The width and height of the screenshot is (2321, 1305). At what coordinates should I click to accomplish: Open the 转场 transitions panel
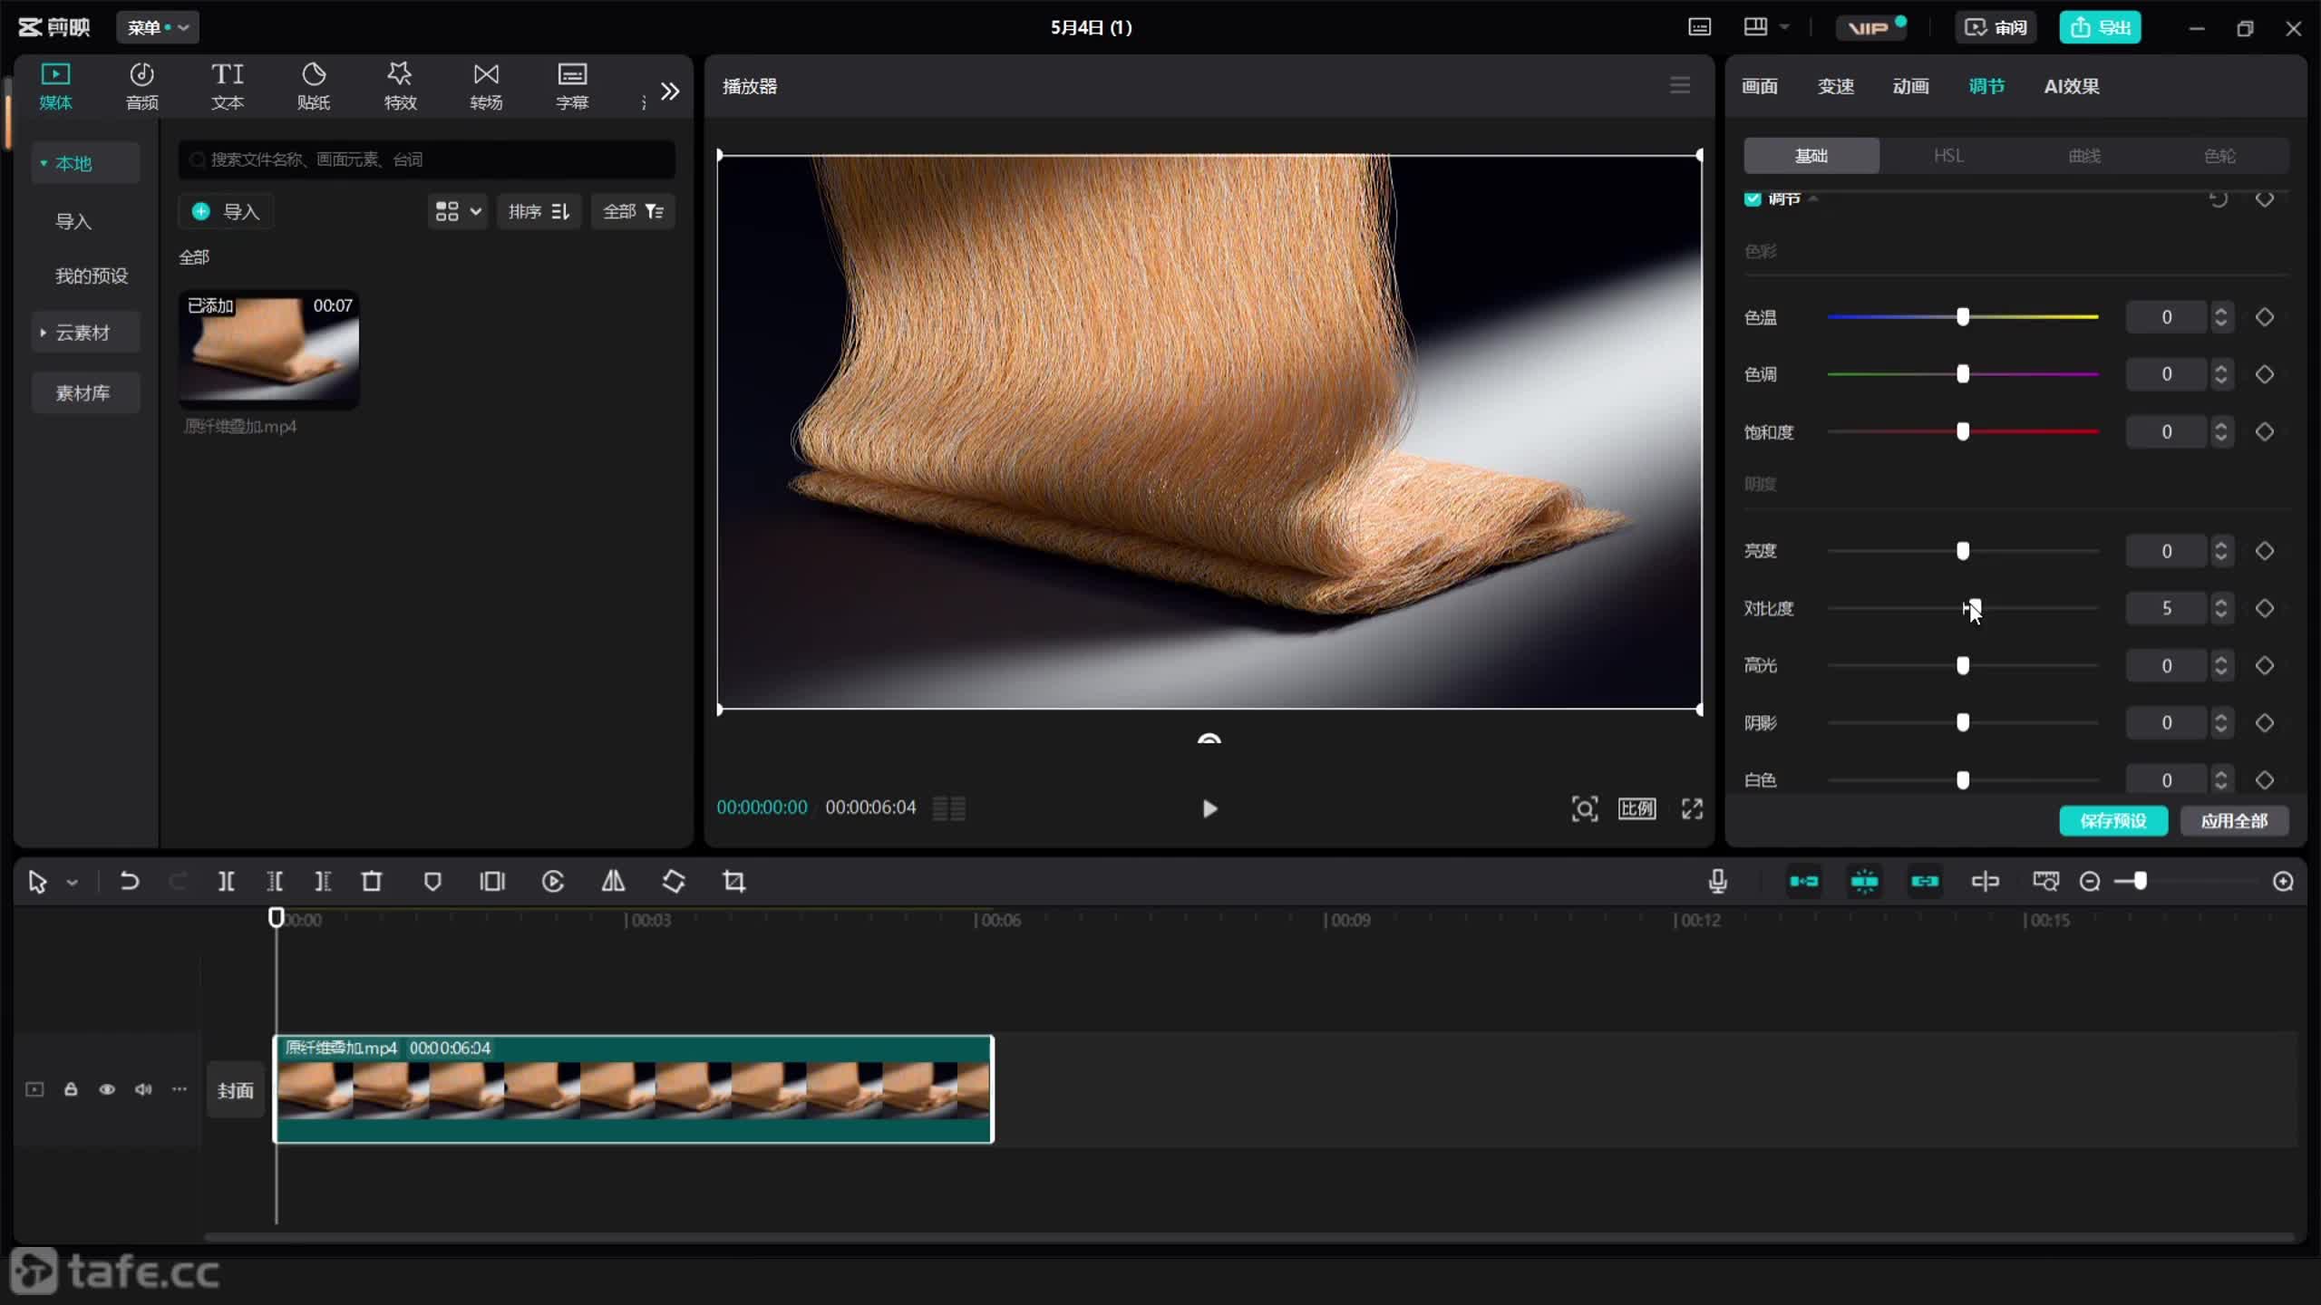tap(486, 86)
